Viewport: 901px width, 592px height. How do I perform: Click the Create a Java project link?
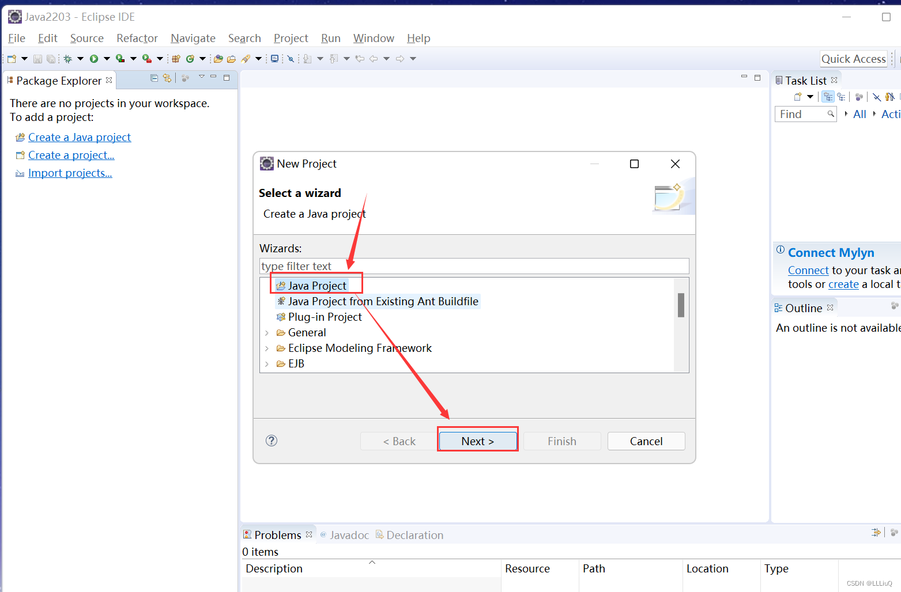80,137
